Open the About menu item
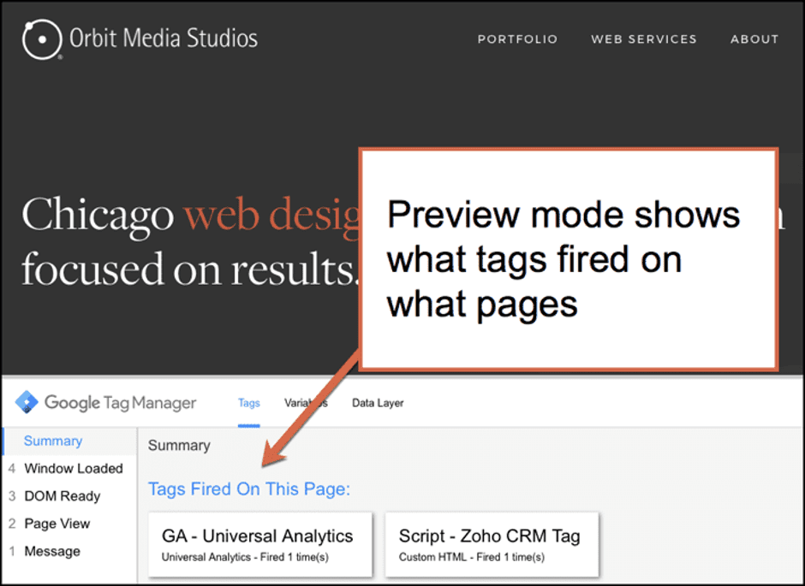805x586 pixels. pos(754,39)
